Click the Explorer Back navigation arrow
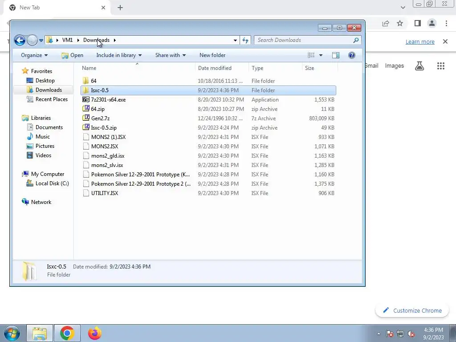The width and height of the screenshot is (456, 342). coord(20,40)
